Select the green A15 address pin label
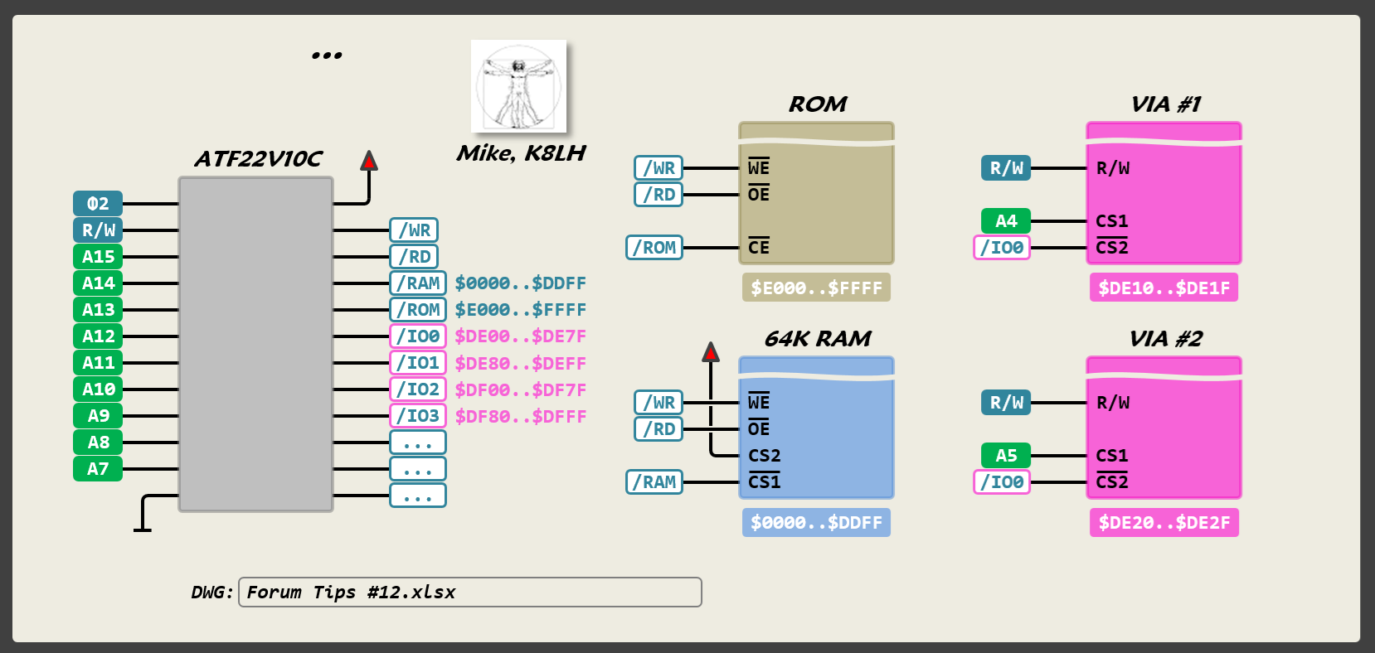 pos(98,257)
